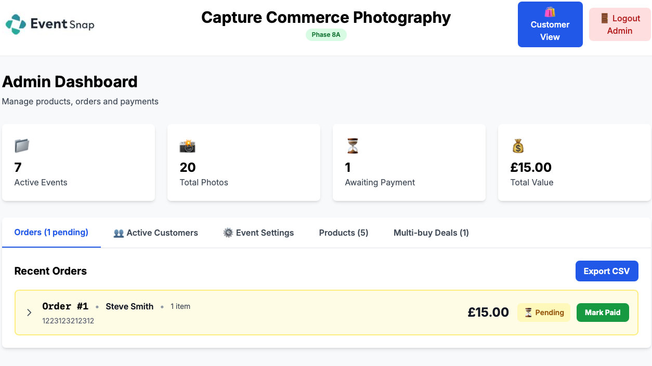
Task: Click the customer name Steve Smith
Action: pyautogui.click(x=129, y=306)
